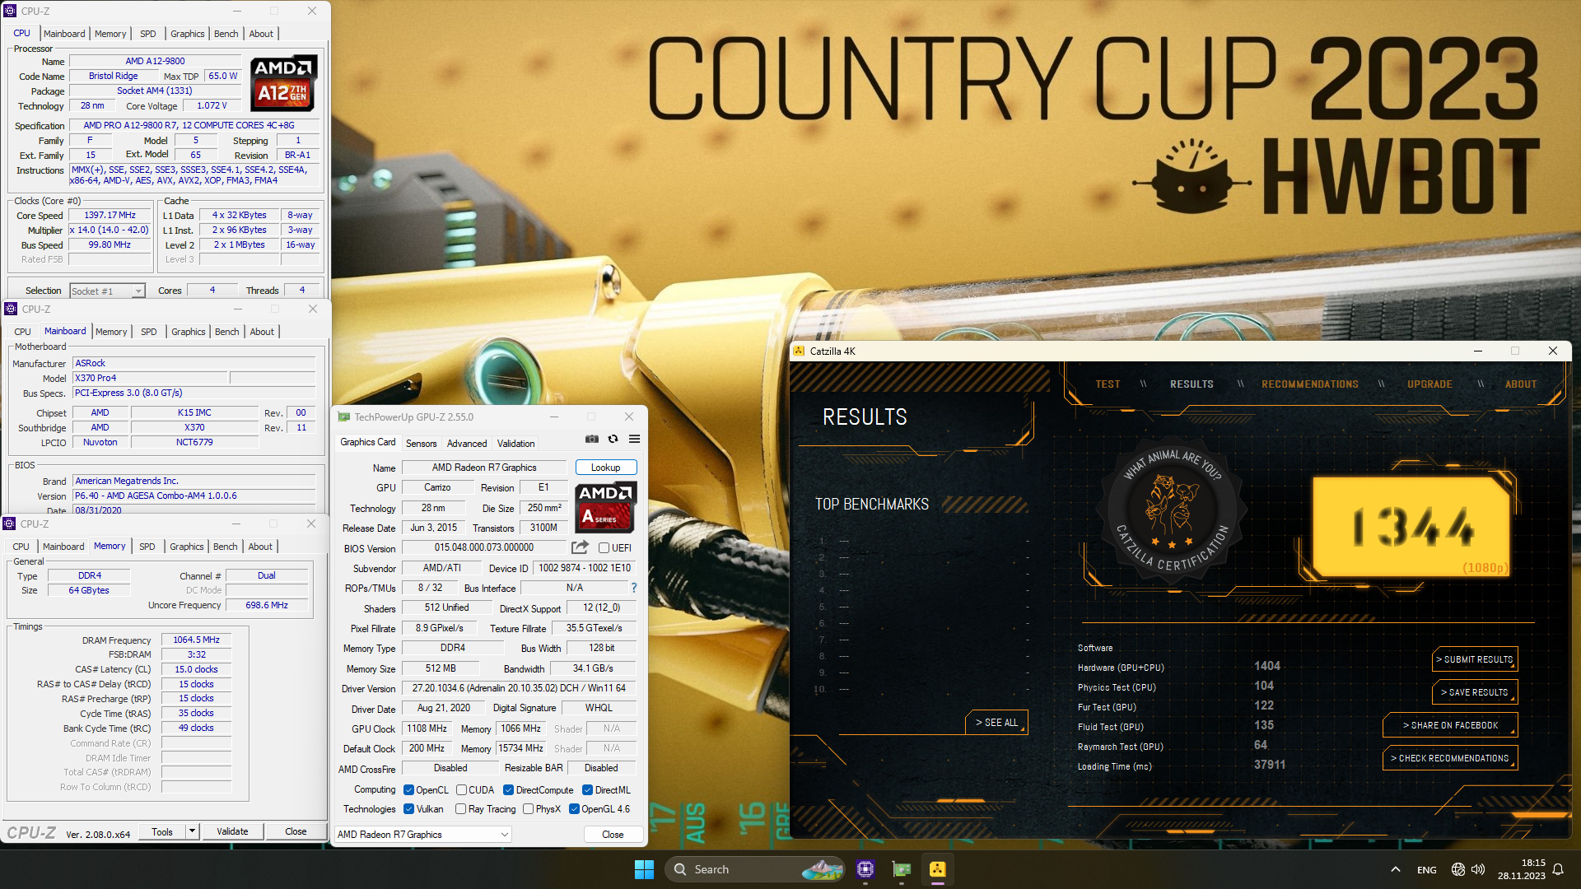Click SUBMIT RESULTS in Catzilla
The height and width of the screenshot is (889, 1581).
point(1475,659)
